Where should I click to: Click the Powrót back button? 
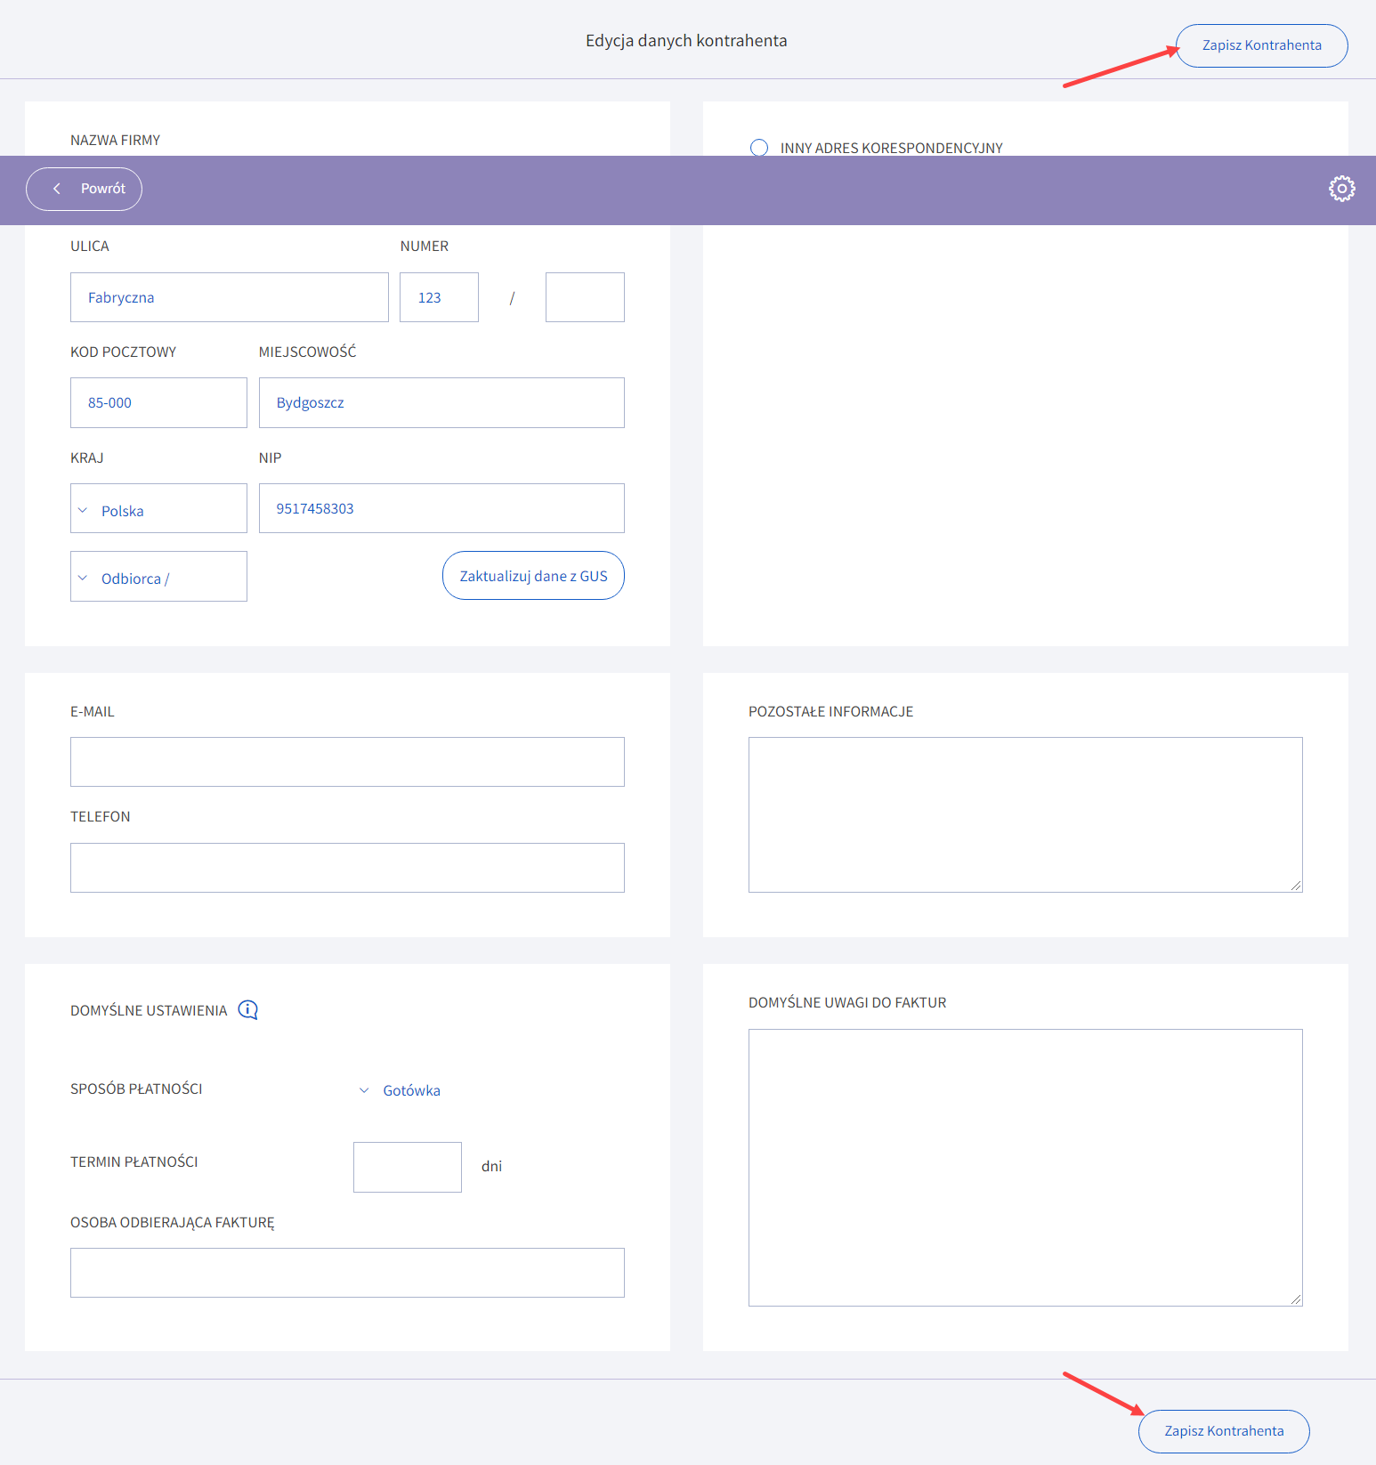[x=85, y=189]
